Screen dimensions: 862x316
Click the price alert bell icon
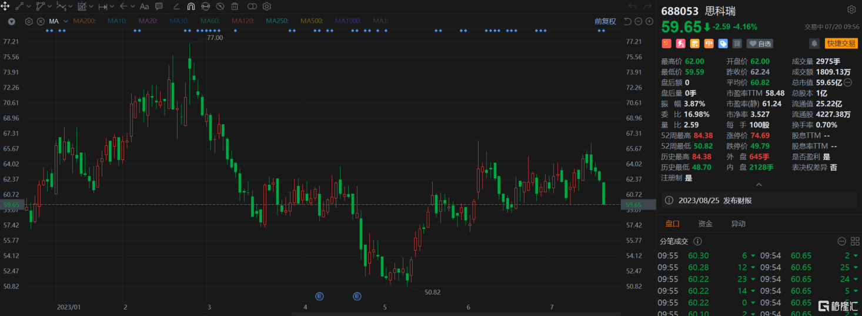[x=814, y=44]
